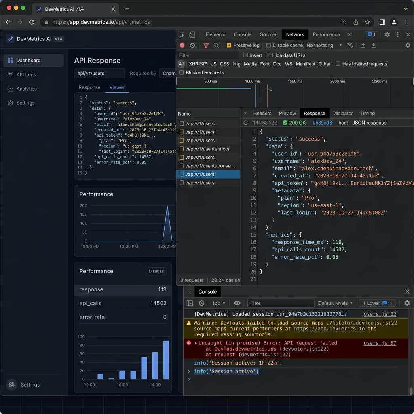Create live expression with eye icon
This screenshot has height=414, width=414.
click(237, 303)
